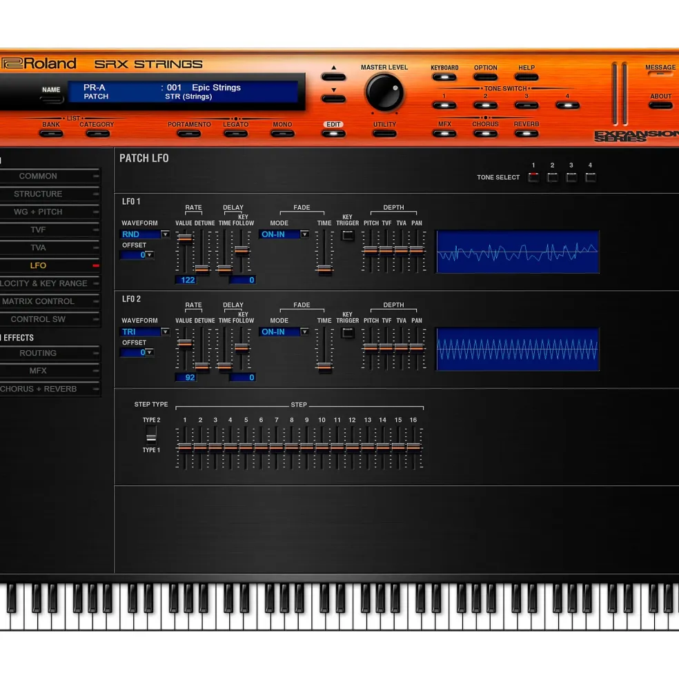Image resolution: width=679 pixels, height=679 pixels.
Task: Click LFO 2 pan depth slider
Action: pyautogui.click(x=416, y=349)
